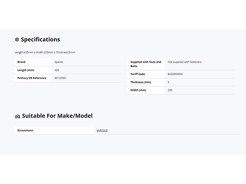The width and height of the screenshot is (246, 184).
Task: Open the VARIOUS model link
Action: (x=102, y=130)
